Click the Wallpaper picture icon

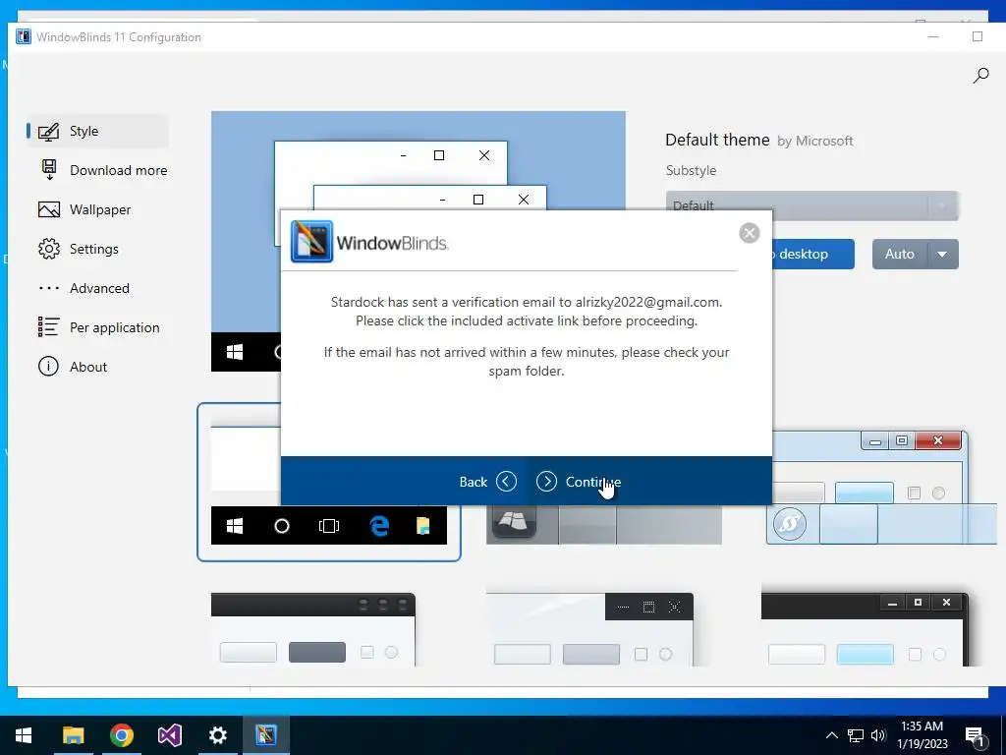pyautogui.click(x=49, y=210)
